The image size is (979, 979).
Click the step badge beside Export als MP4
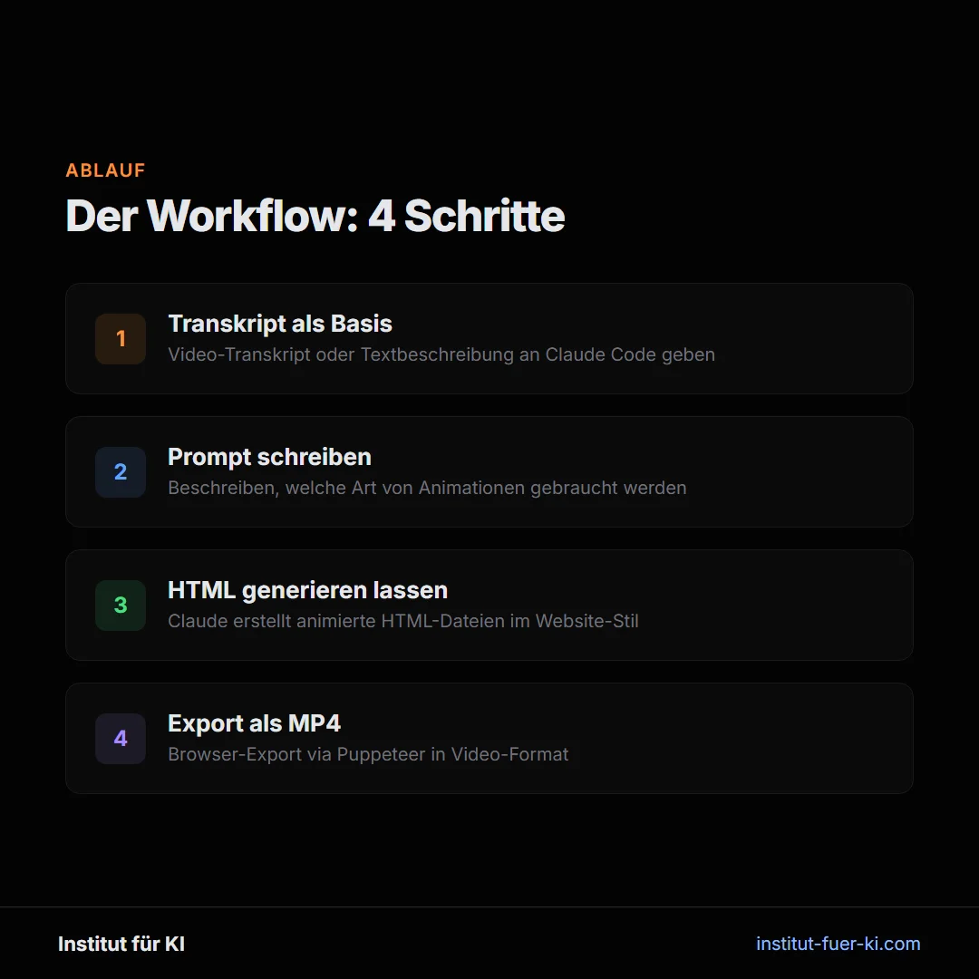point(120,738)
